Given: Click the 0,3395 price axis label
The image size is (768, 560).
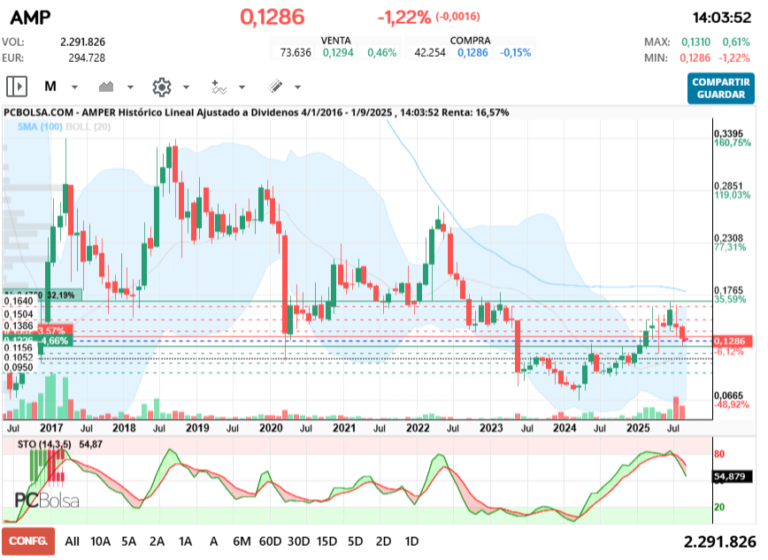Looking at the screenshot, I should pyautogui.click(x=728, y=134).
